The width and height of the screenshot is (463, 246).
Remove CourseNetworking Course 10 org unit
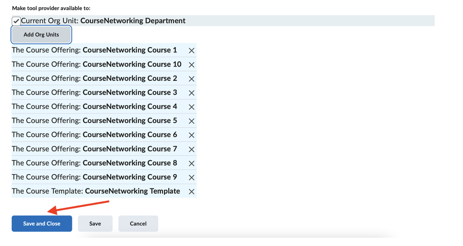pyautogui.click(x=192, y=65)
